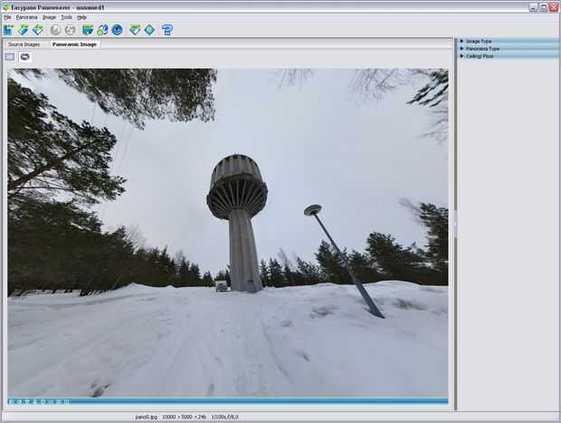Select the Panoramic Image tab

point(74,44)
